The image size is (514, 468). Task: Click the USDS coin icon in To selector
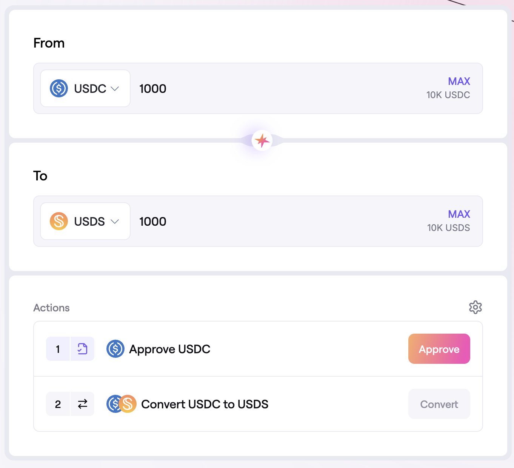(x=59, y=221)
